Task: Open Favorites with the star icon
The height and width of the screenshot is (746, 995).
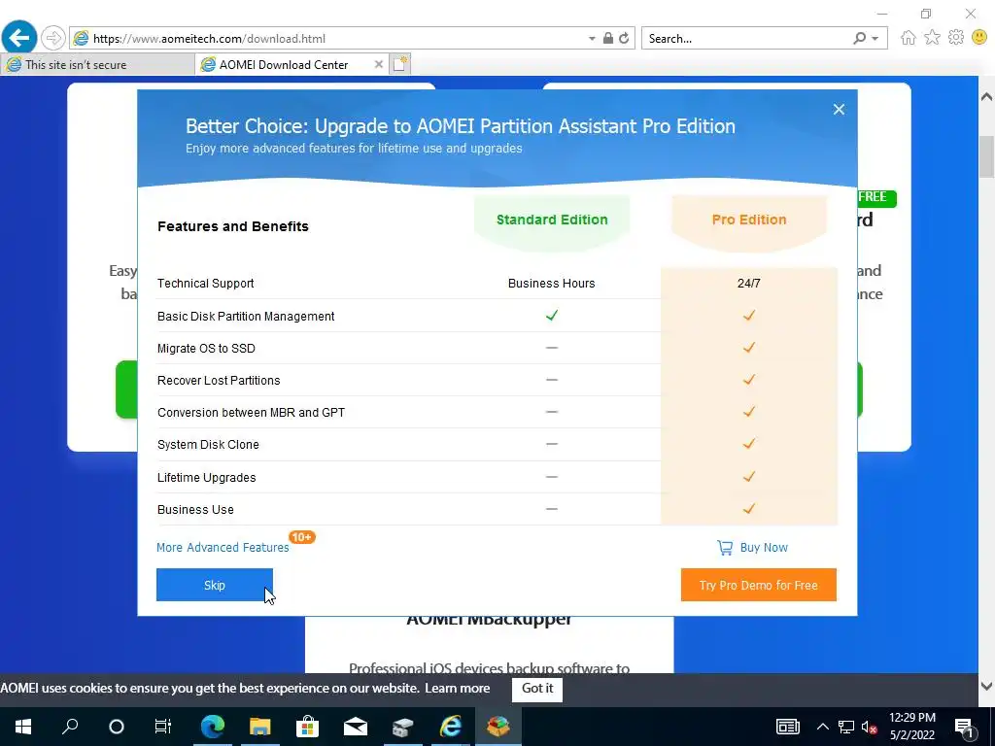Action: tap(932, 38)
